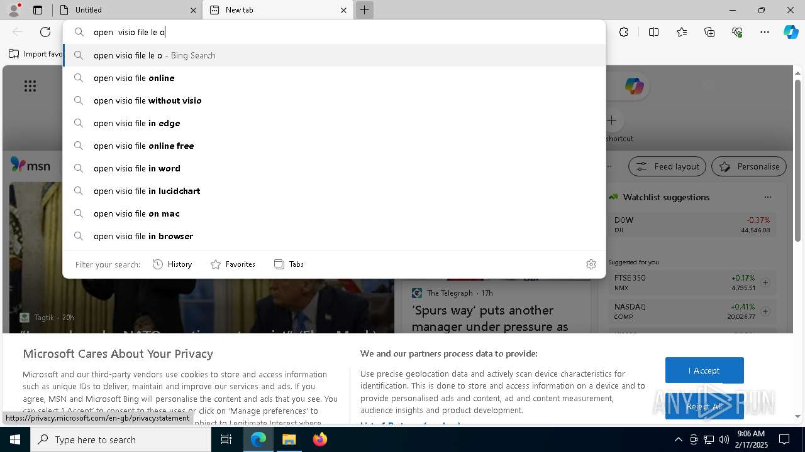
Task: Open the notification center icon
Action: [784, 439]
